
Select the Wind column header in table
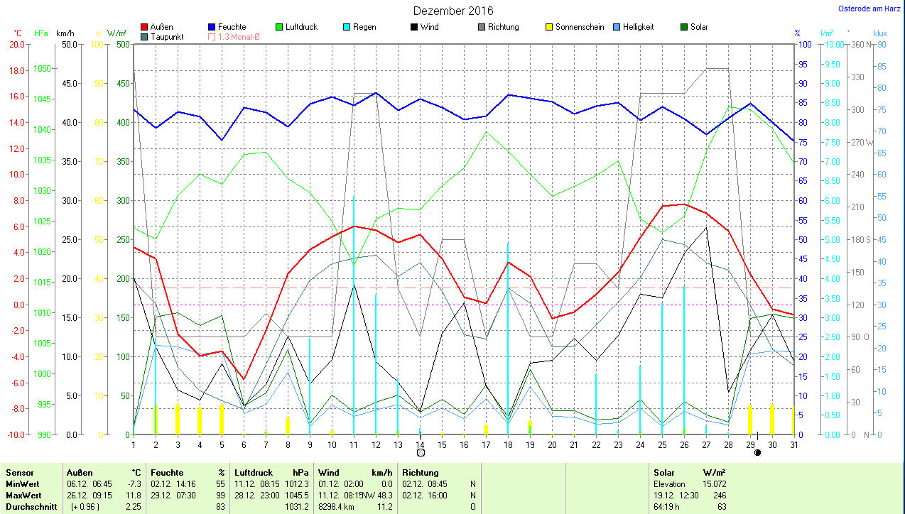click(x=328, y=472)
